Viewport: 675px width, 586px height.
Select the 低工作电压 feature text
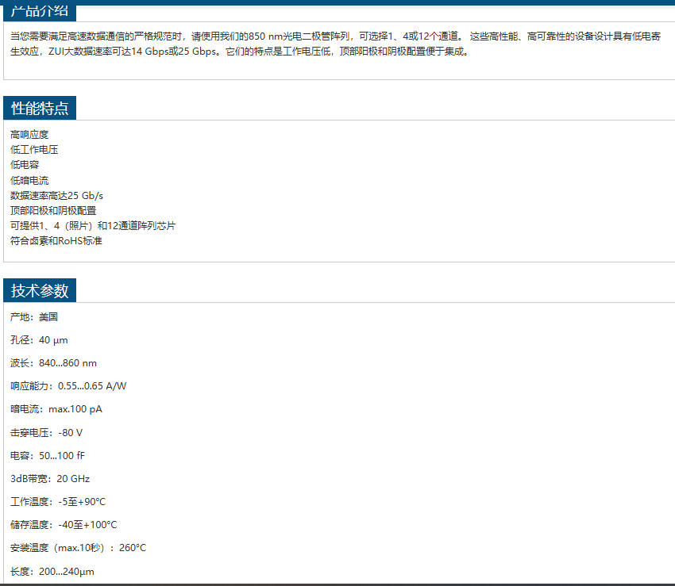coord(34,150)
